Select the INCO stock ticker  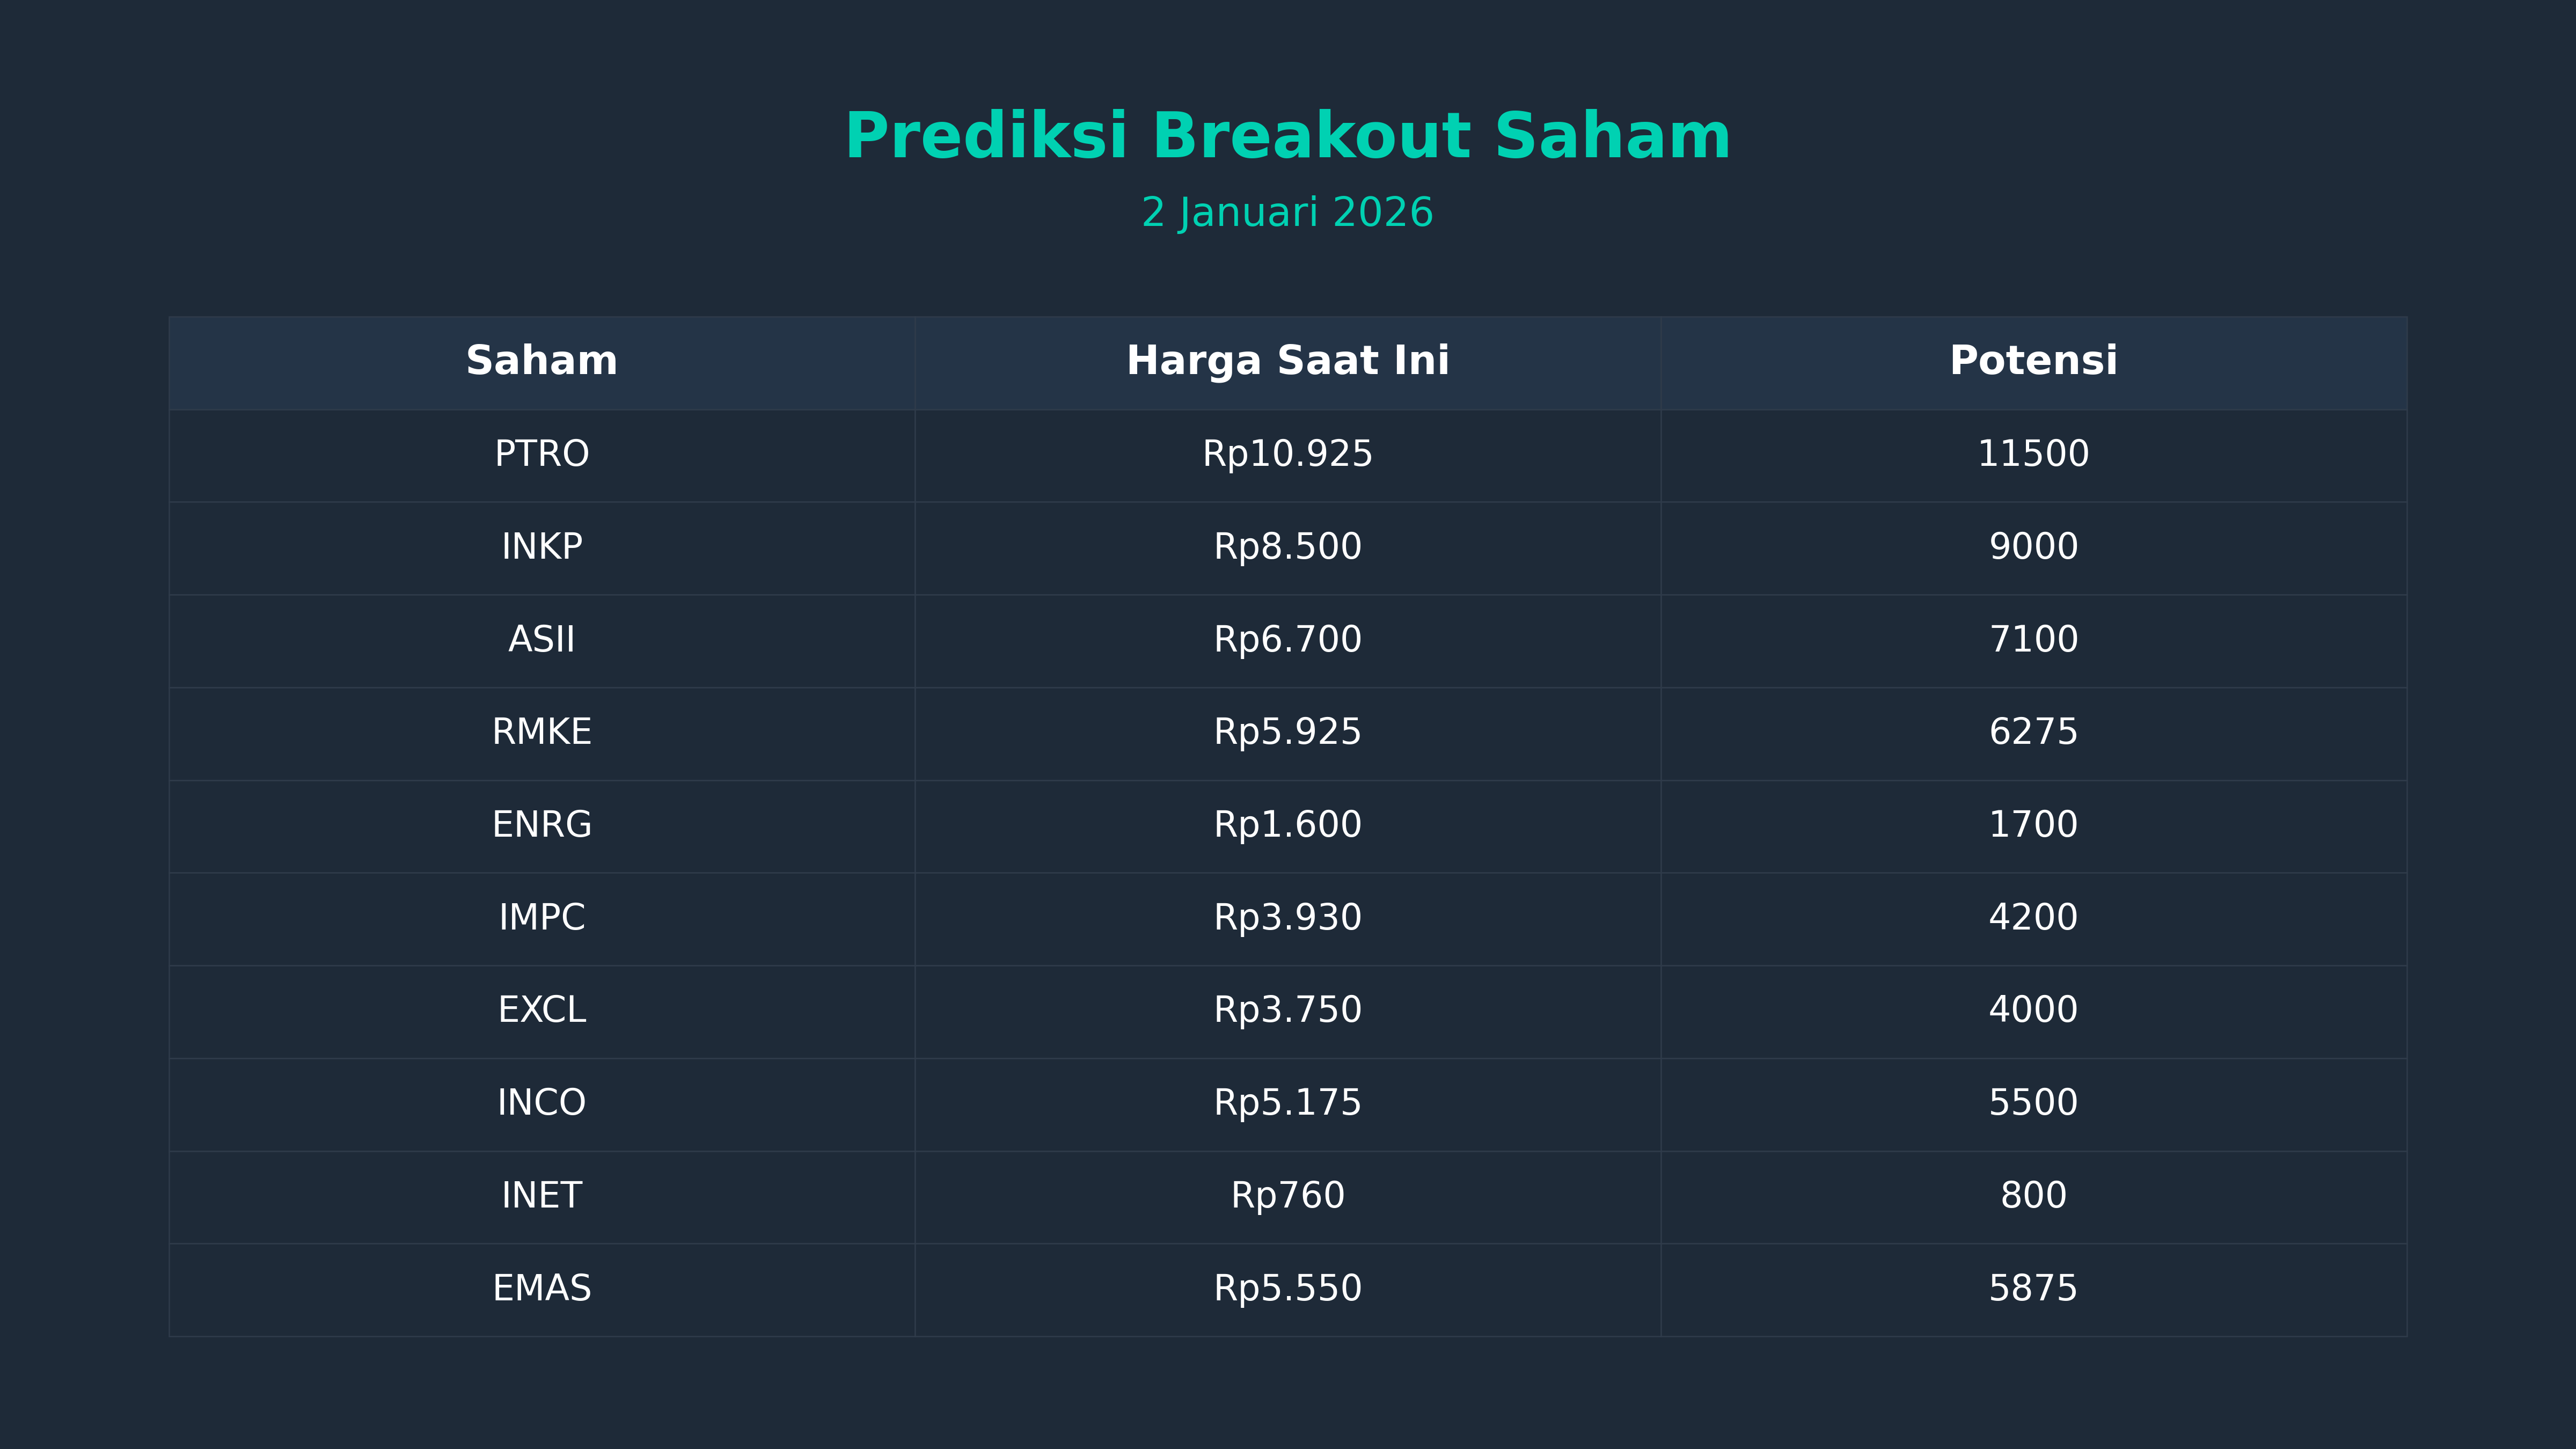click(x=541, y=1103)
